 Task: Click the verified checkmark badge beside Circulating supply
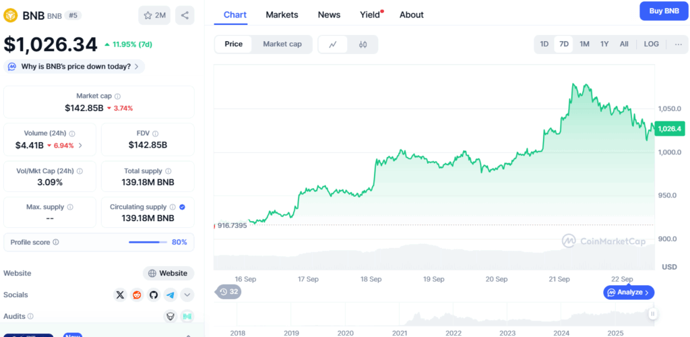182,207
